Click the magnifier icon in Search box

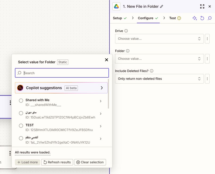tap(19, 73)
